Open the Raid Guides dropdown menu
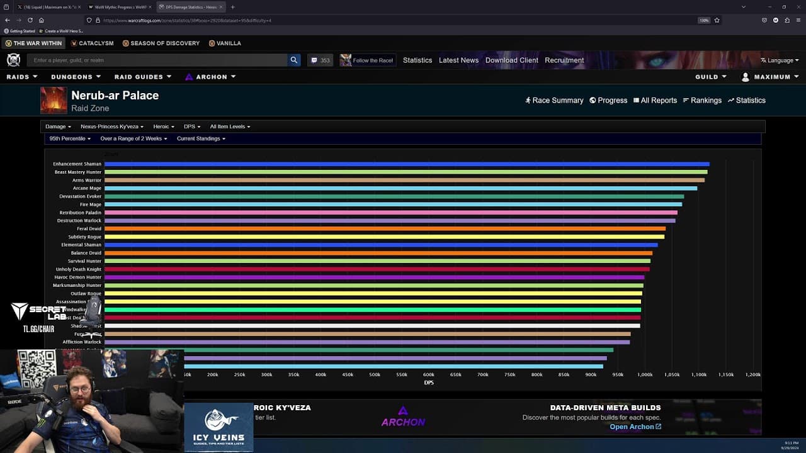This screenshot has height=453, width=806. [x=143, y=77]
